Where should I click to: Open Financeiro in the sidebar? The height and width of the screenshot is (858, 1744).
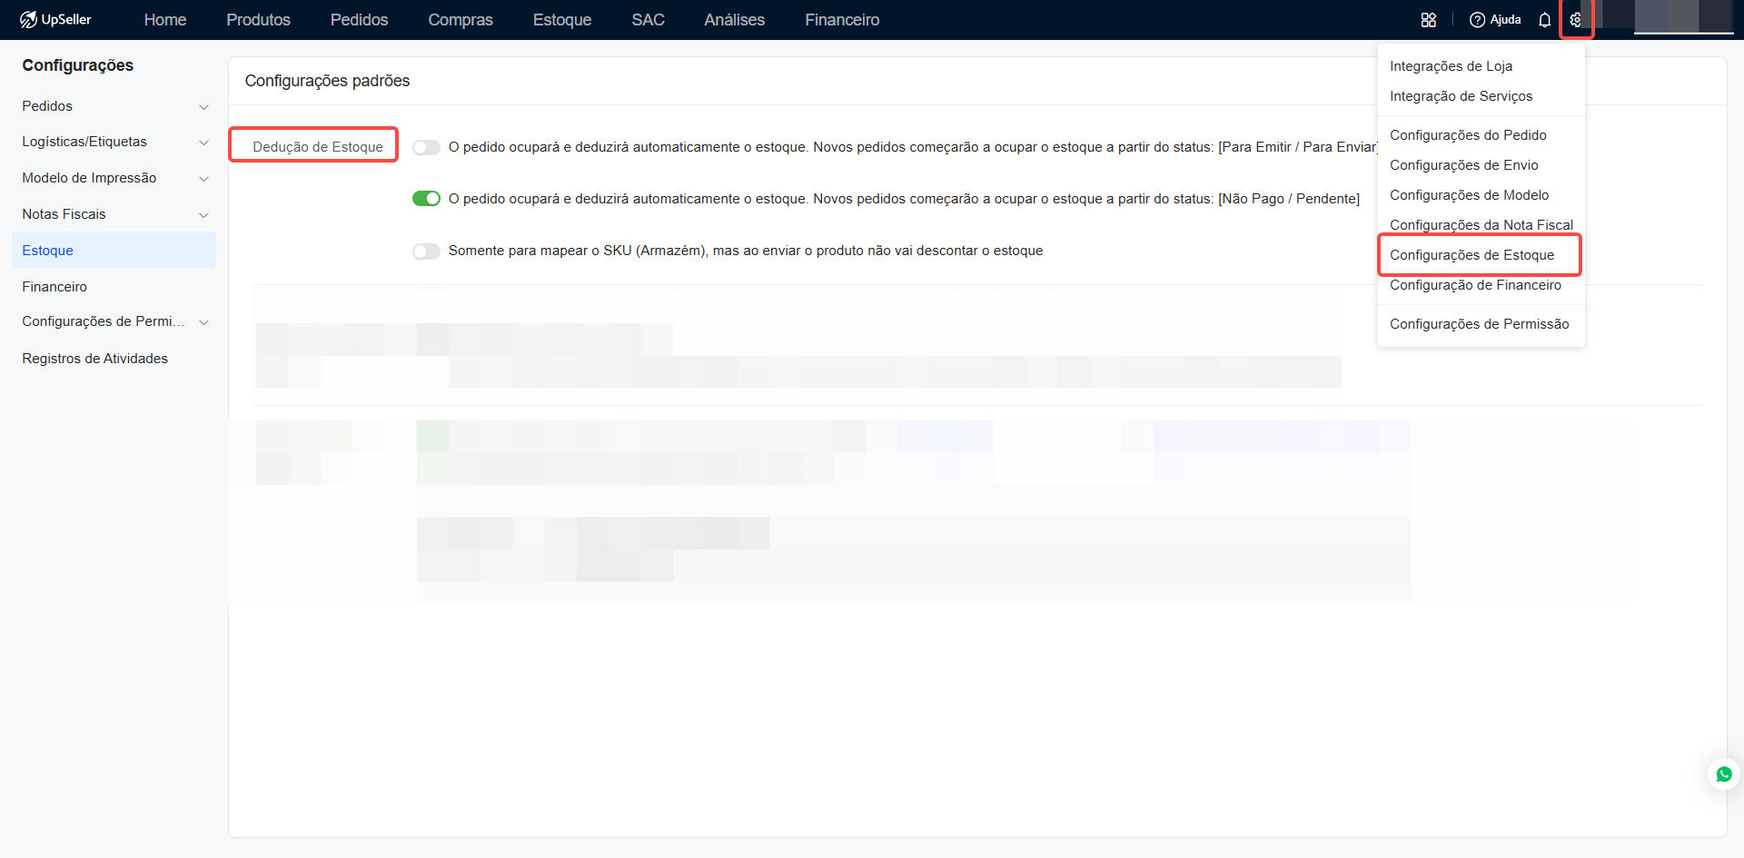tap(54, 287)
